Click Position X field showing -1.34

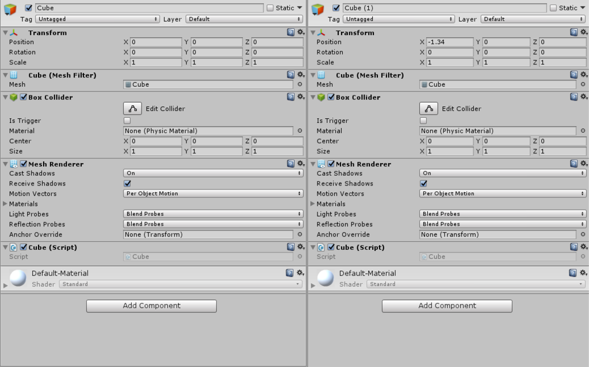(450, 42)
